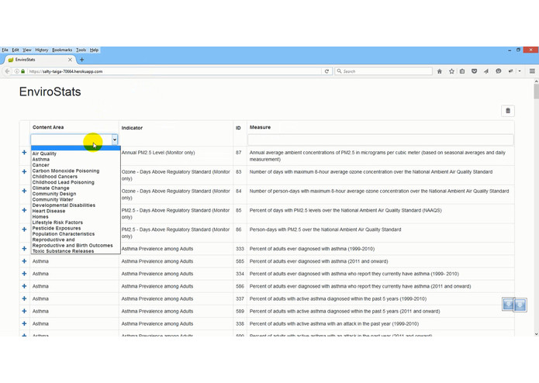This screenshot has height=383, width=539.
Task: Pick Climate Change from the list
Action: pyautogui.click(x=76, y=188)
